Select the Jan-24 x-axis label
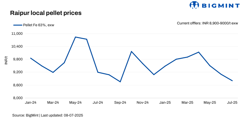Screen dimensions: 245x122 point(31,103)
